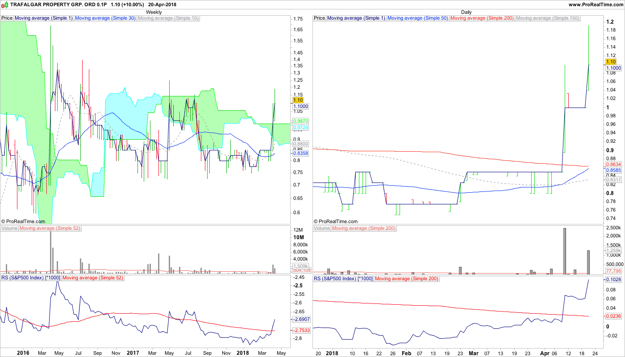Select Moving average (Simple 52) in Weekly RS panel
Image resolution: width=625 pixels, height=357 pixels.
(93, 278)
